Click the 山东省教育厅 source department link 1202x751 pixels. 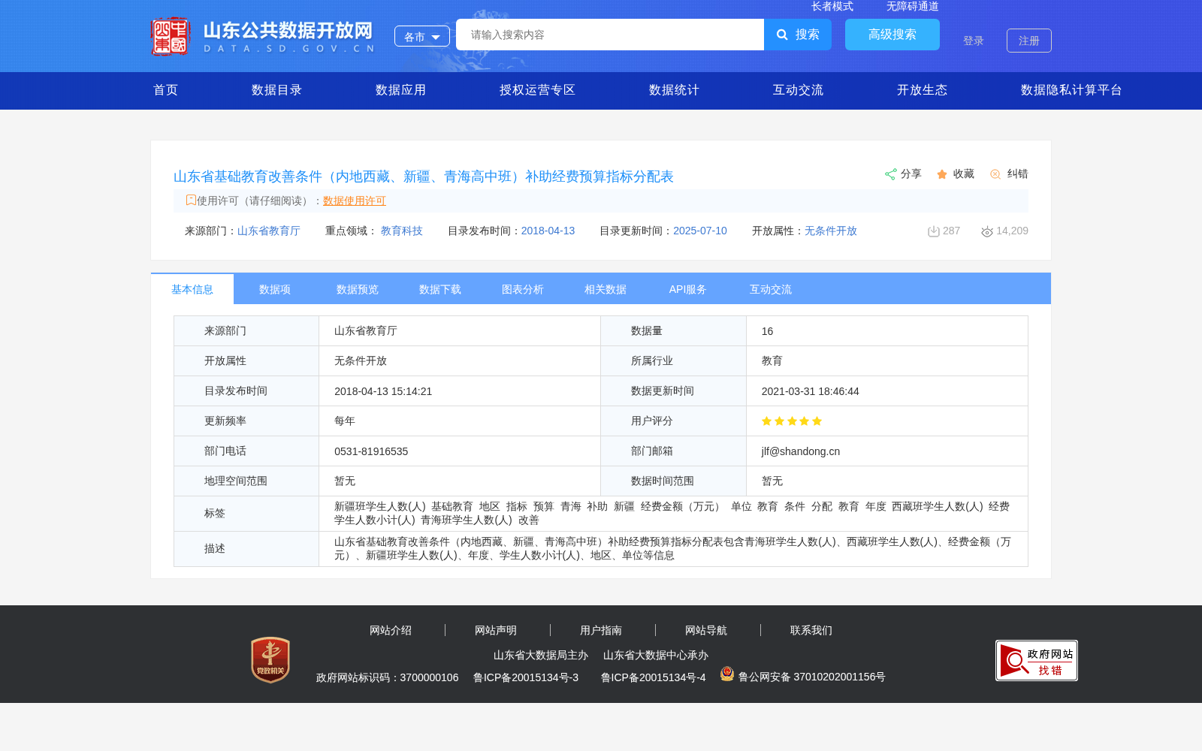(269, 231)
